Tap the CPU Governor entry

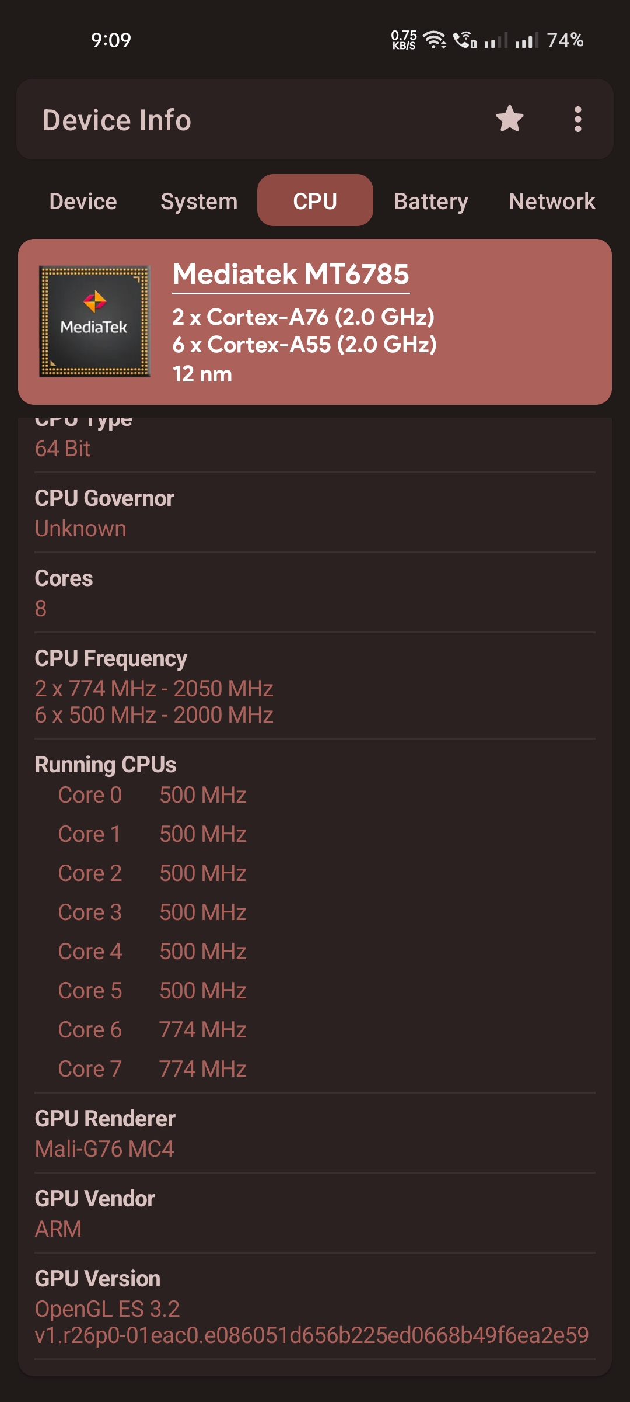coord(315,513)
